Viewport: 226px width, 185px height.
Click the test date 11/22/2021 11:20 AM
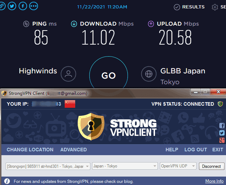click(x=102, y=7)
